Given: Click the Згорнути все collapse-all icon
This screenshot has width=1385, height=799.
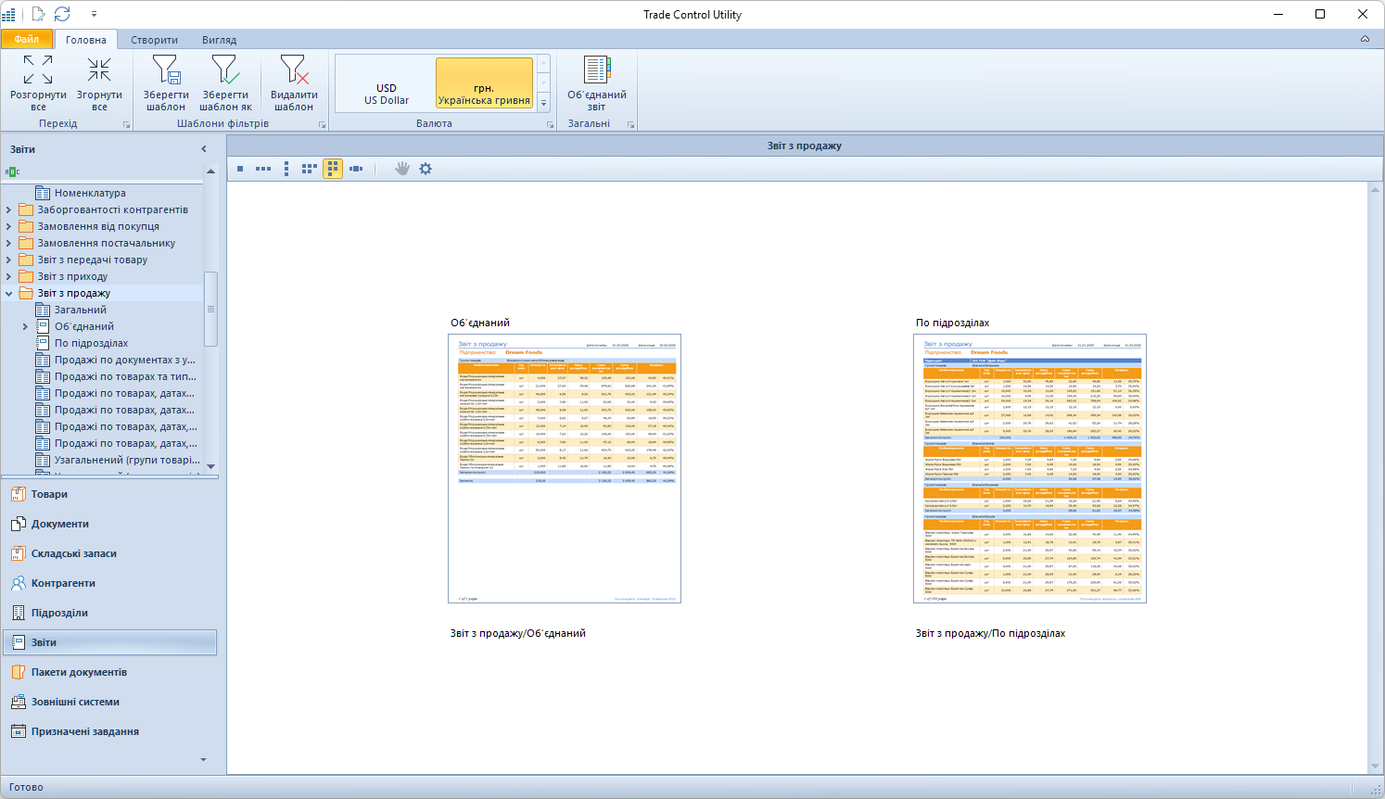Looking at the screenshot, I should [x=99, y=70].
